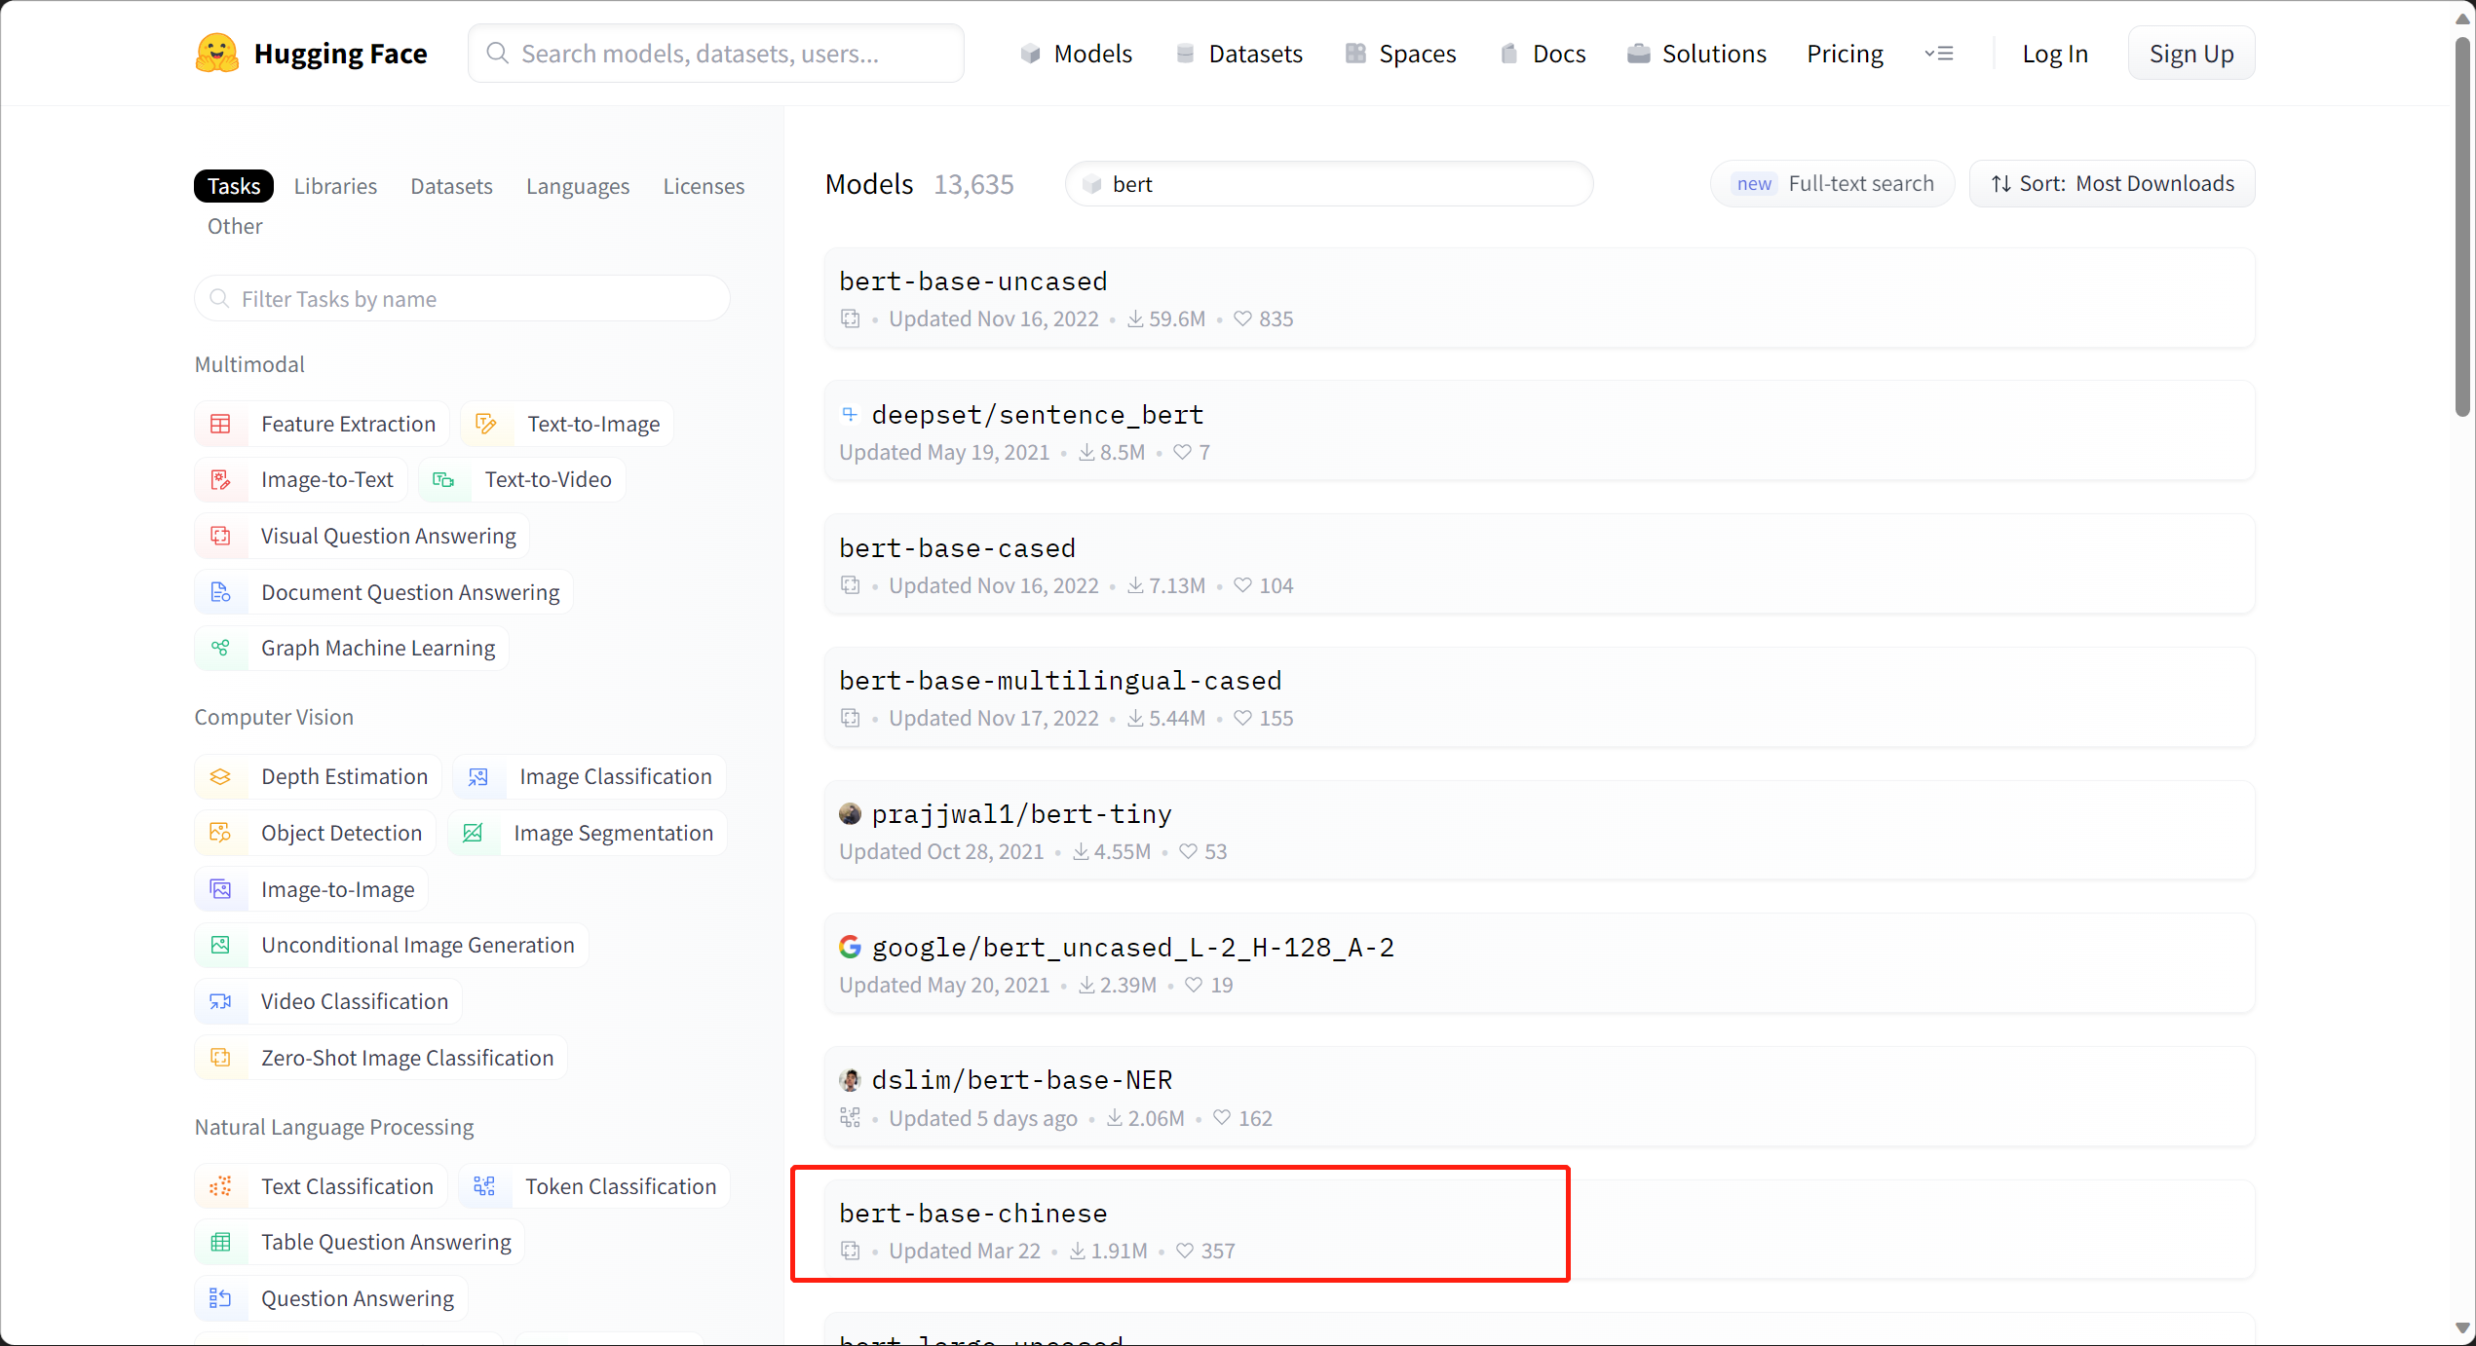The width and height of the screenshot is (2476, 1346).
Task: Focus the Filter Tasks by name field
Action: pyautogui.click(x=462, y=299)
